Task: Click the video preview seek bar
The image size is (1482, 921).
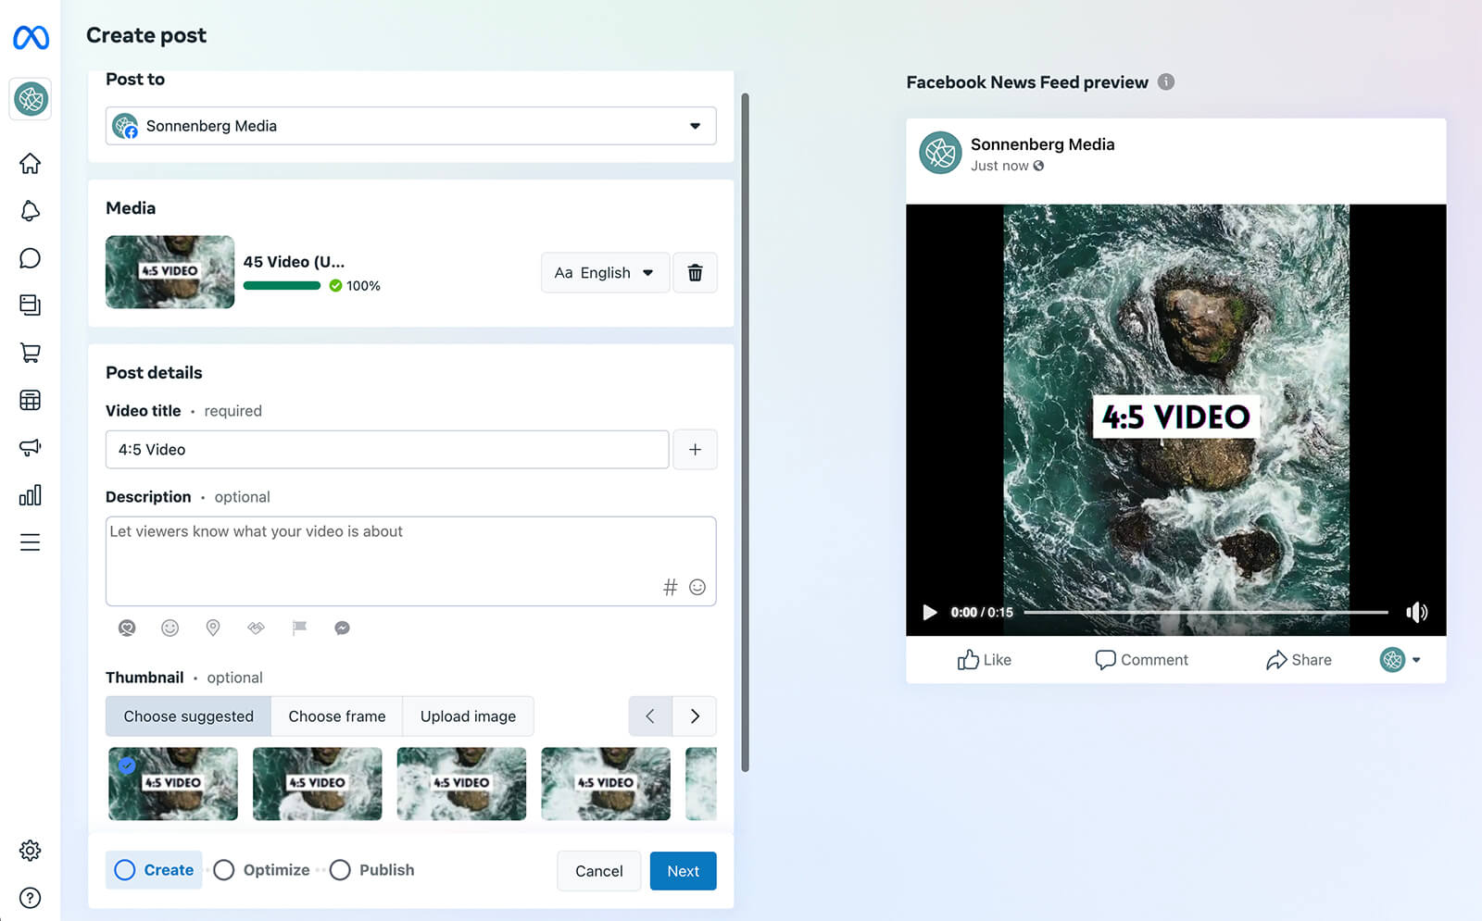Action: coord(1205,612)
